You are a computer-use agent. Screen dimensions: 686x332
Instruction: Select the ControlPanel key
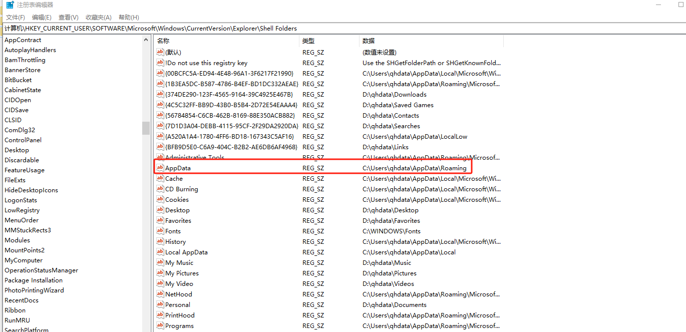(23, 140)
